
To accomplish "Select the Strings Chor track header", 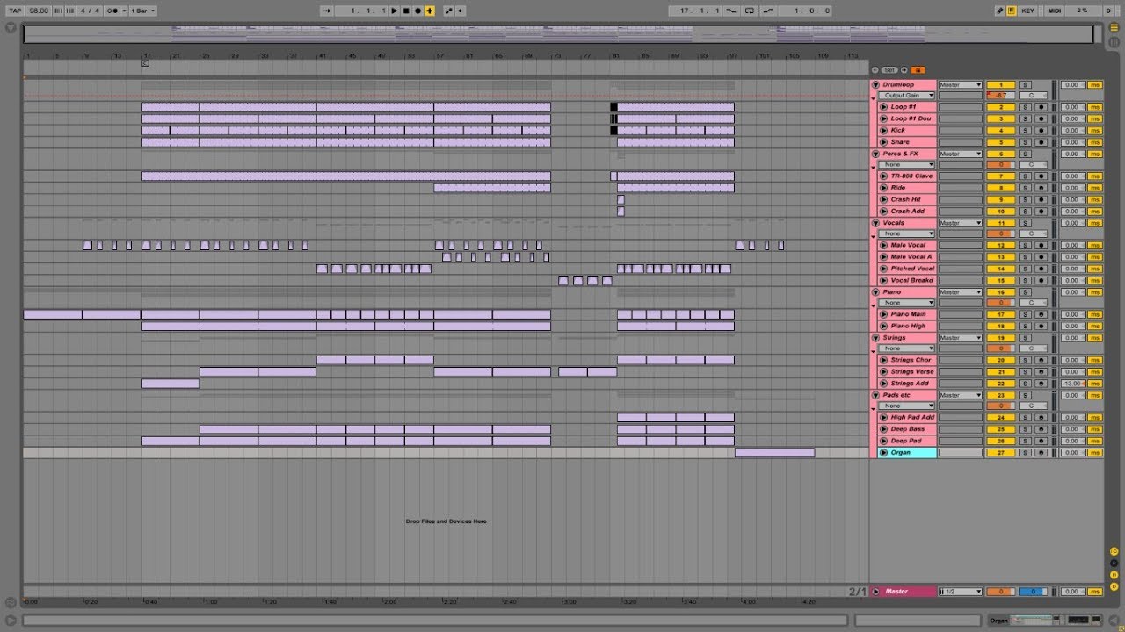I will click(x=907, y=360).
